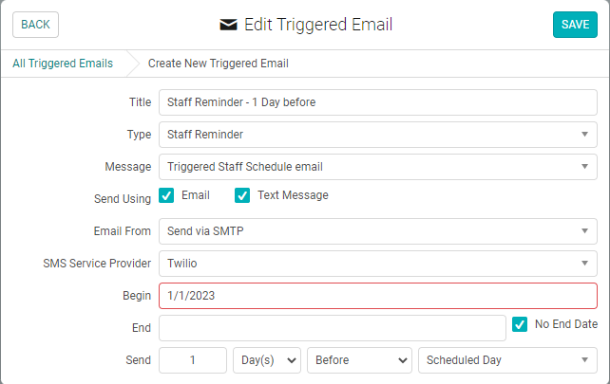Click the empty End date field
The height and width of the screenshot is (384, 610).
(x=332, y=328)
